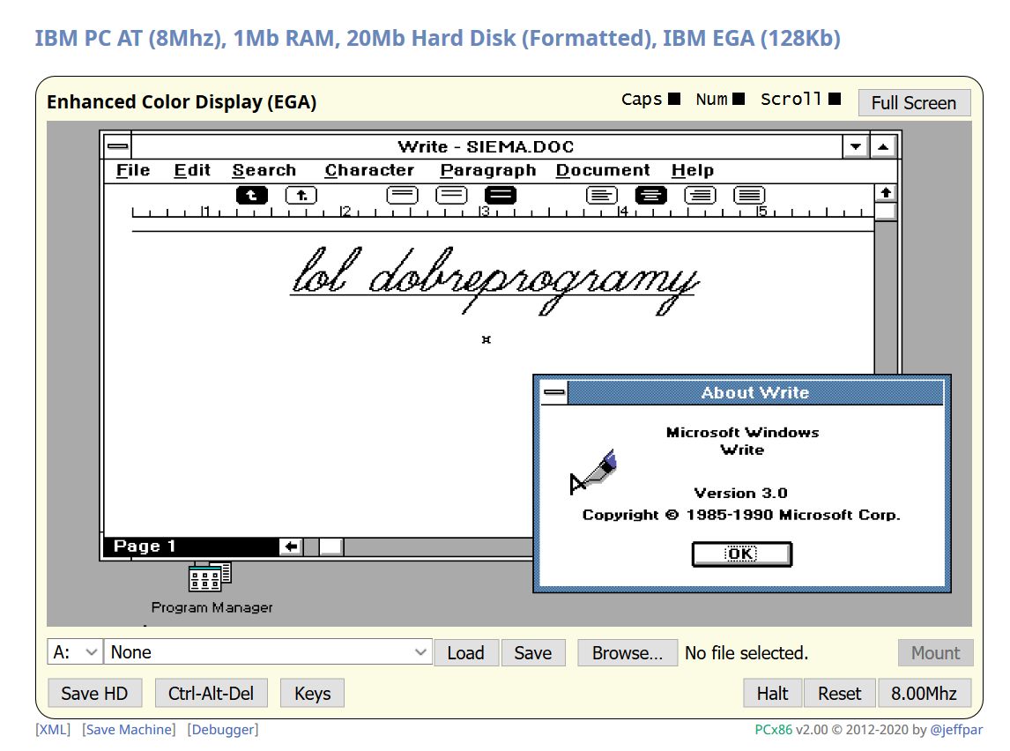Click the vertical scrollbar thumb in Write
The width and height of the screenshot is (1010, 751).
tap(886, 212)
